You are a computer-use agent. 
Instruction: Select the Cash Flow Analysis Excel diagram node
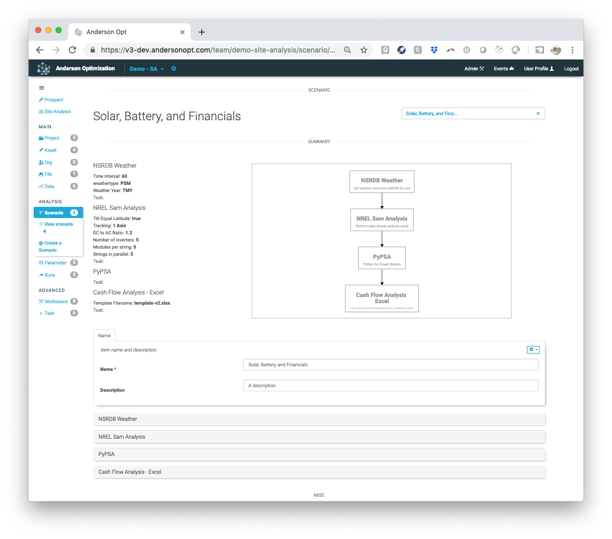coord(382,299)
